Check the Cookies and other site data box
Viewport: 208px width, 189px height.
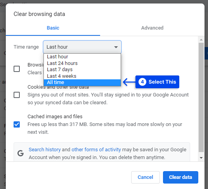[17, 95]
